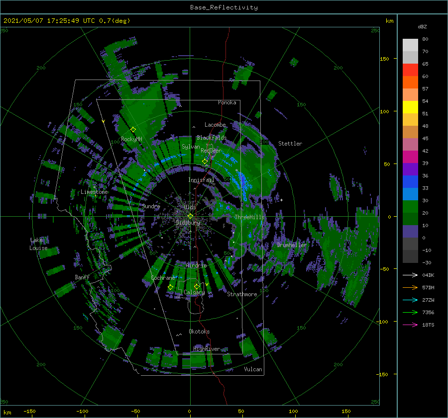This screenshot has height=418, width=448.
Task: Click the magenta 18TS arrow in the legend
Action: click(x=410, y=325)
